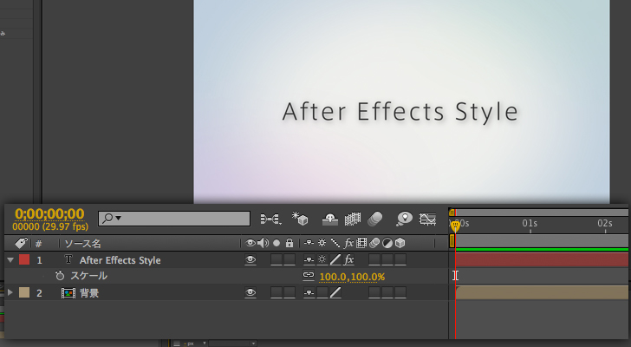Toggle shy switch on 背景 layer
This screenshot has width=631, height=347.
click(309, 293)
